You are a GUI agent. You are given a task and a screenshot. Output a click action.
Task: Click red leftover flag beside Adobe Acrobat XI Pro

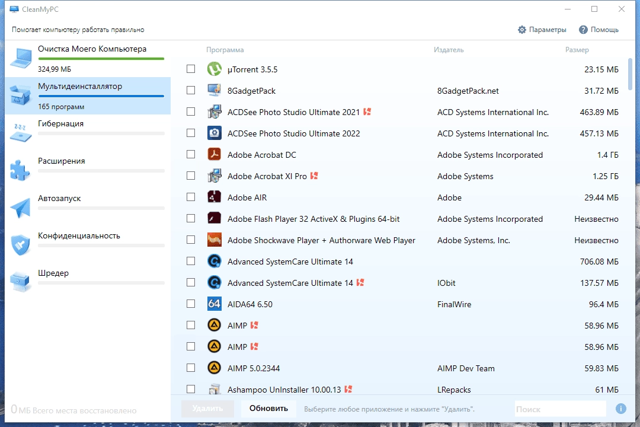pos(314,176)
